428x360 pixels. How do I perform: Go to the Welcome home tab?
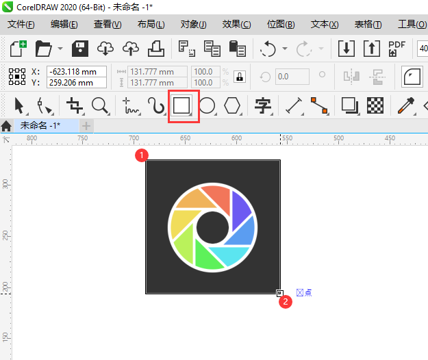point(6,126)
